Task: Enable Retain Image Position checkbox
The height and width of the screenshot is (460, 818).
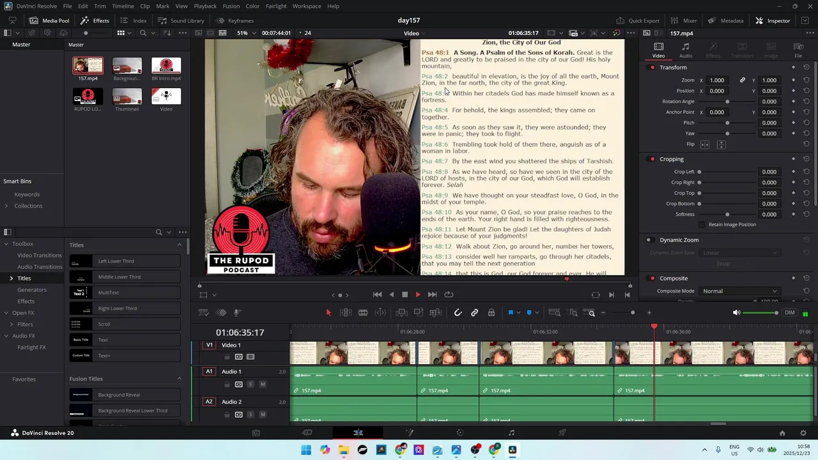Action: [x=702, y=225]
